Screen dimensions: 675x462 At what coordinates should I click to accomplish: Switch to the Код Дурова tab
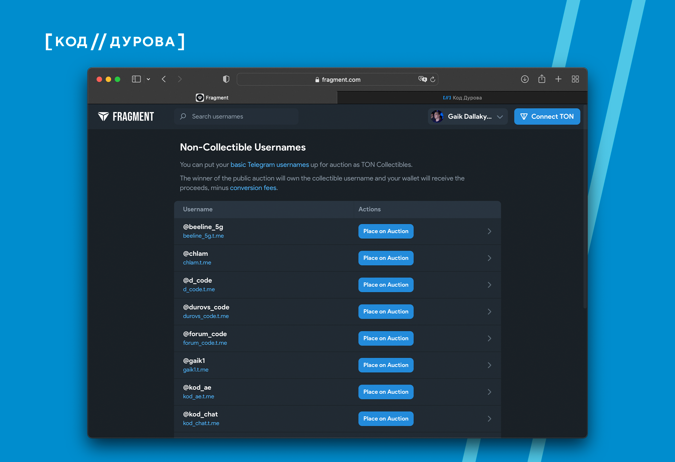coord(462,98)
